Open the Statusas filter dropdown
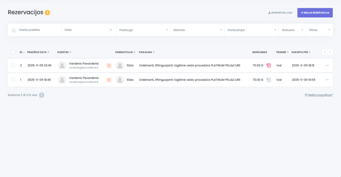The width and height of the screenshot is (341, 177). pos(292,30)
